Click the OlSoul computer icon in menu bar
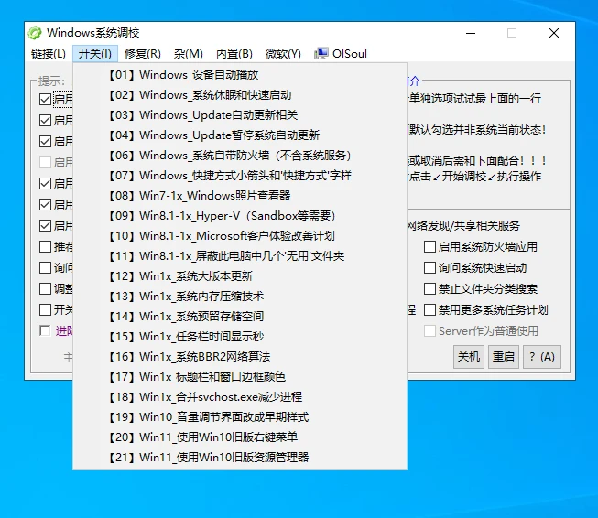 tap(321, 54)
